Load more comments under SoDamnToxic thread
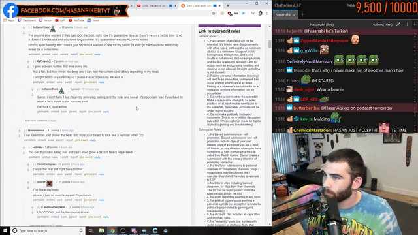The height and width of the screenshot is (235, 418). tap(40, 121)
